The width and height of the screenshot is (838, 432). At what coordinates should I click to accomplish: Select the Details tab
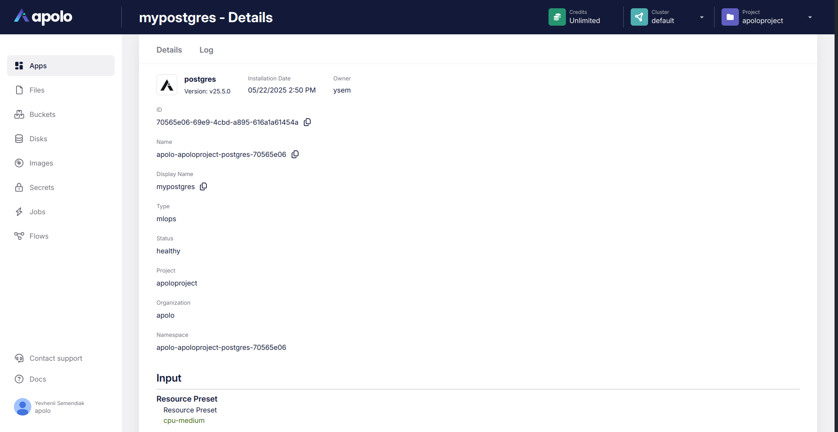point(169,50)
